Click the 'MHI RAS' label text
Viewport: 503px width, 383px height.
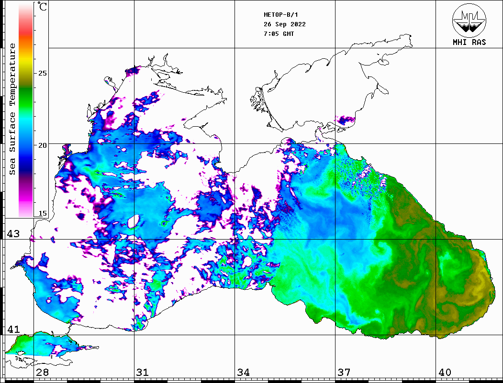tap(469, 42)
